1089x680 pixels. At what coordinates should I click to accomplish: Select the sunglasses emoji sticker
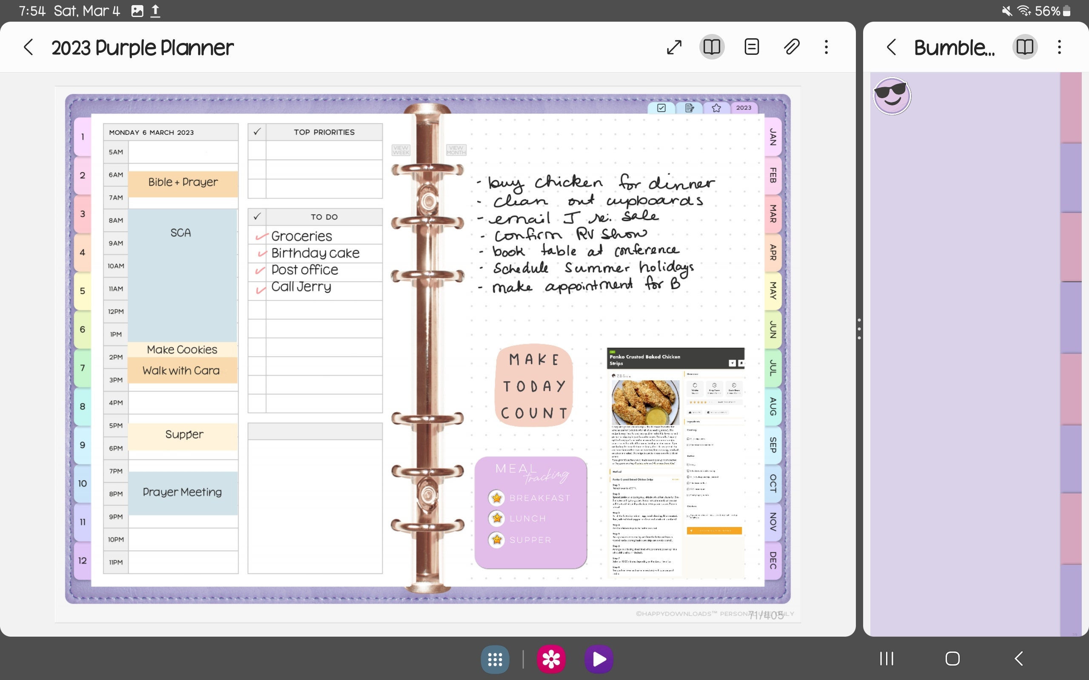(892, 95)
